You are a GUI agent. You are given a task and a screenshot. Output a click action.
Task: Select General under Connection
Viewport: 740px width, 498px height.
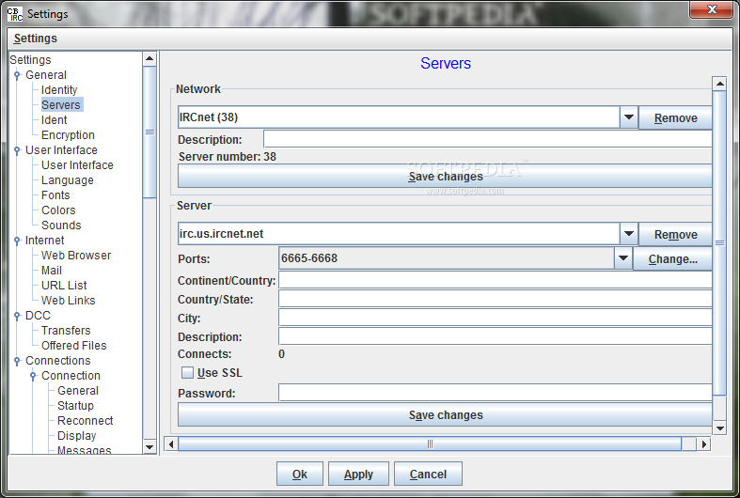click(78, 391)
